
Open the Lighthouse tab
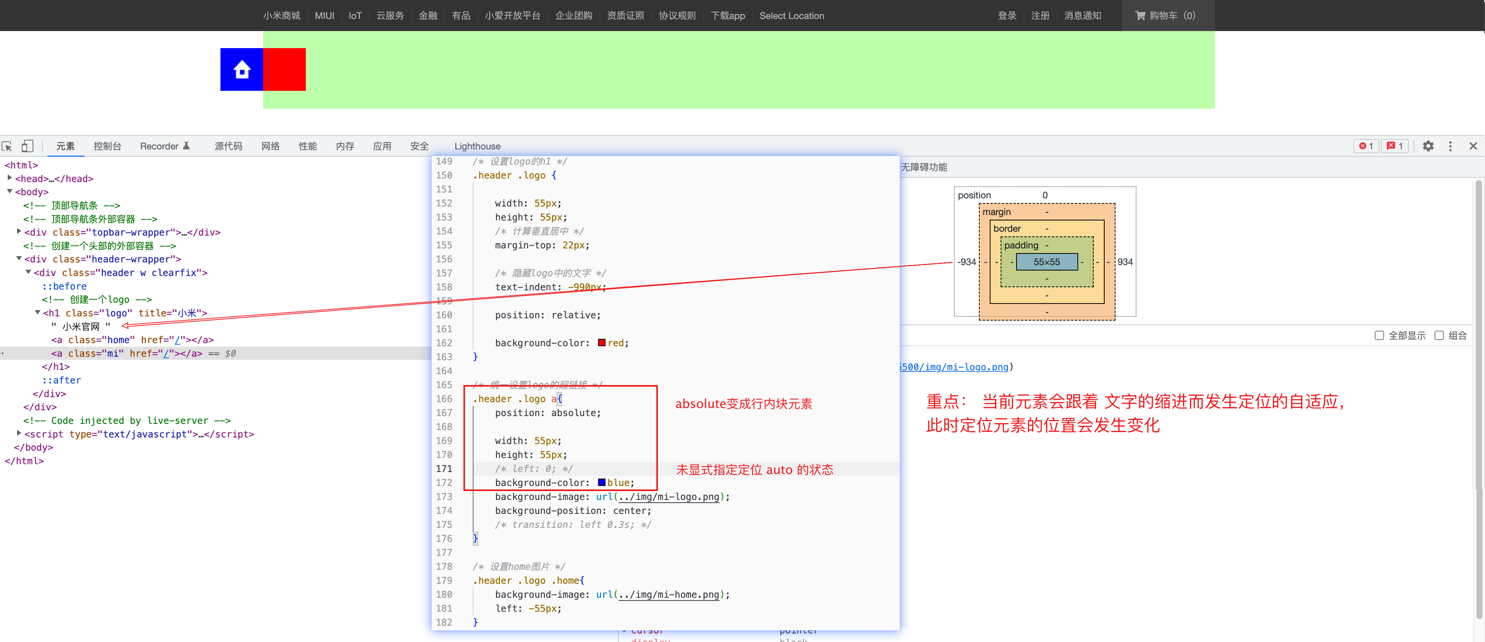tap(477, 146)
